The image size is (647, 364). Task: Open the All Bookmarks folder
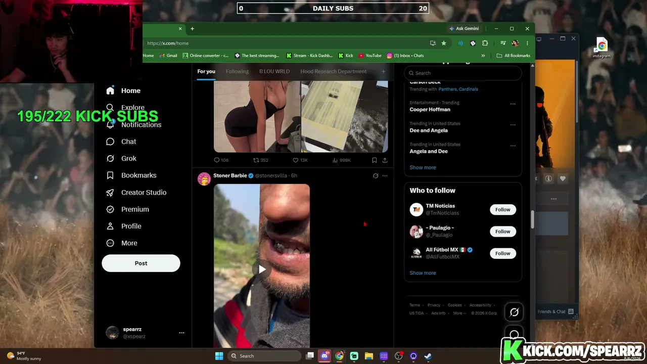pos(513,56)
